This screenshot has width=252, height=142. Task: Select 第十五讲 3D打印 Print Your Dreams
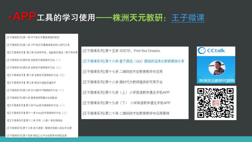[121, 51]
